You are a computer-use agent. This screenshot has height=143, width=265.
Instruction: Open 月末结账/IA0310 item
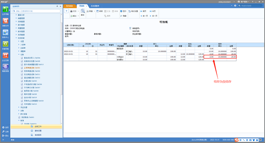coord(30,104)
